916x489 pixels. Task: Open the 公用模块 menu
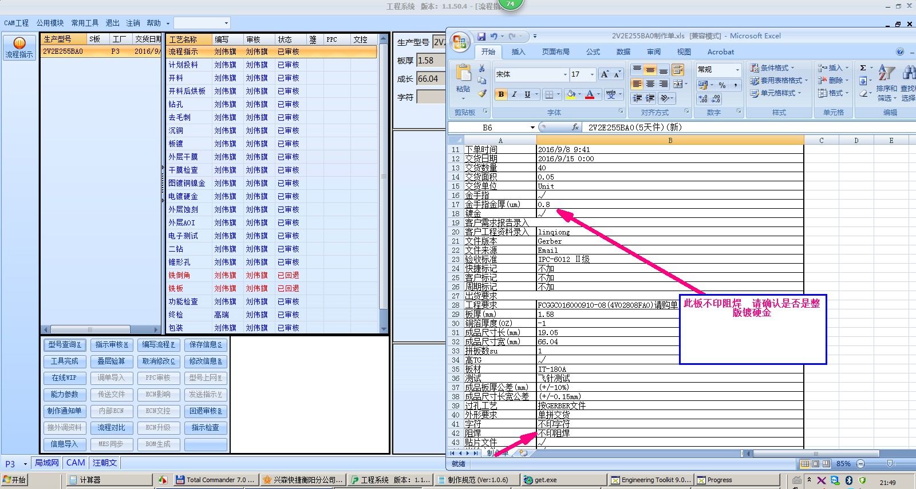[50, 23]
